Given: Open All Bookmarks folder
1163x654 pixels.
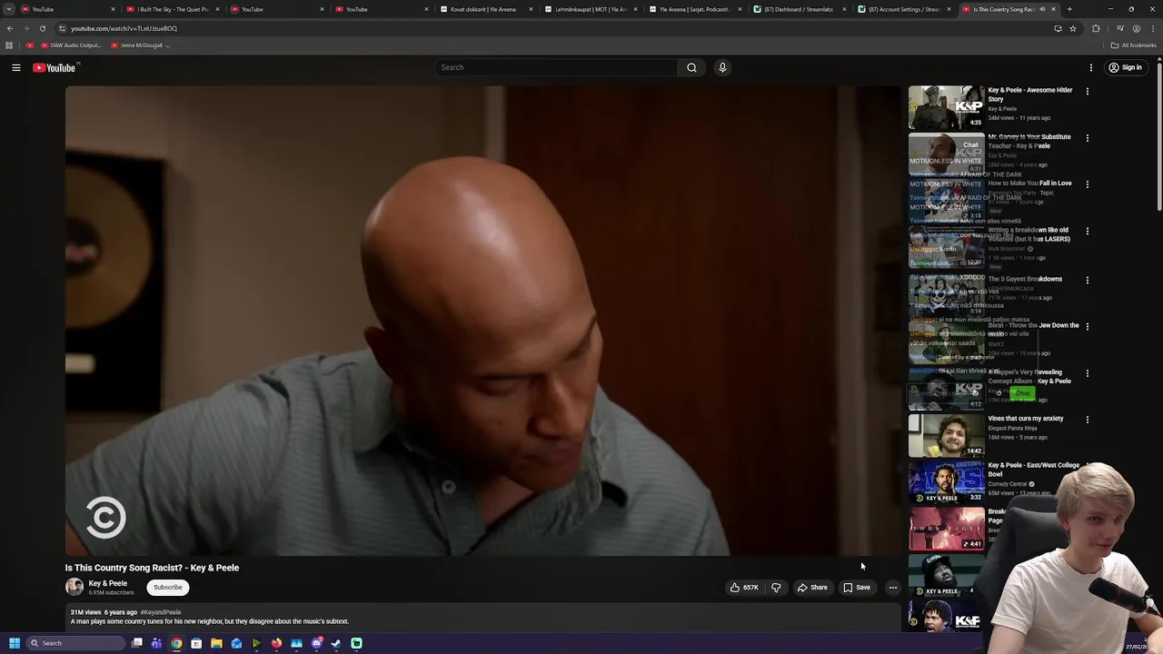Looking at the screenshot, I should [1135, 45].
